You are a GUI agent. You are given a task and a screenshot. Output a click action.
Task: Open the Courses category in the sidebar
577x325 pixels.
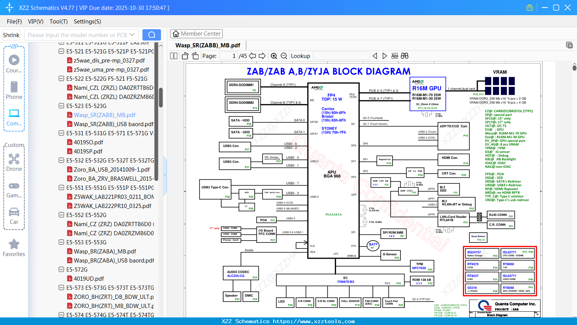pyautogui.click(x=14, y=64)
